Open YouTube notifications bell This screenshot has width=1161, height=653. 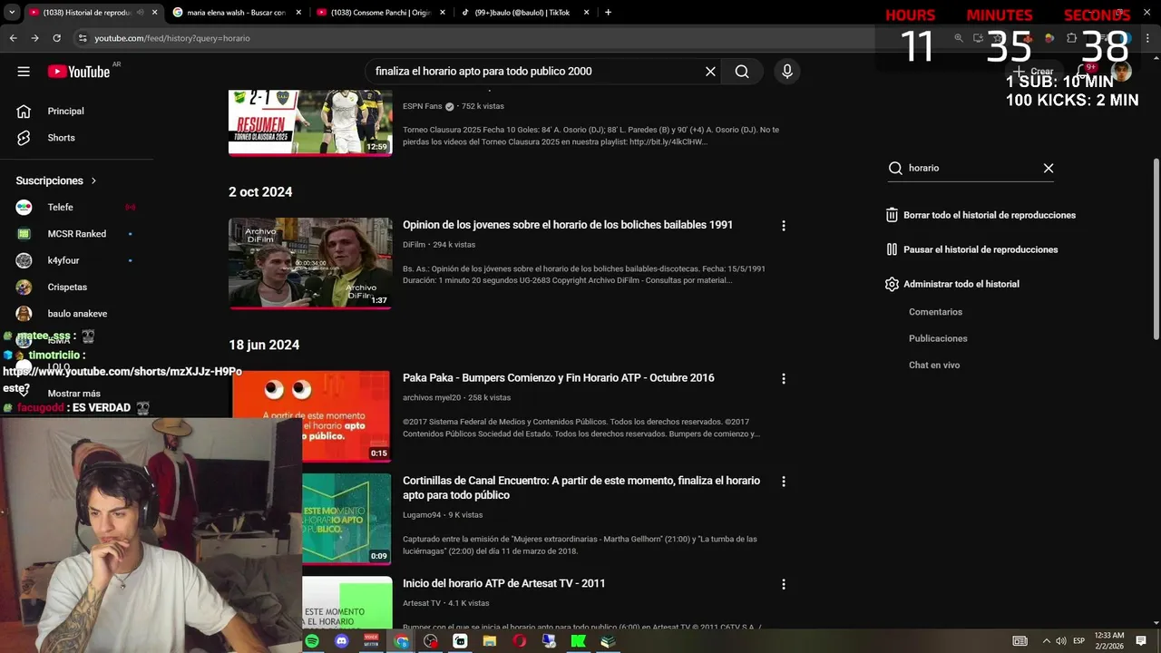(x=1083, y=72)
